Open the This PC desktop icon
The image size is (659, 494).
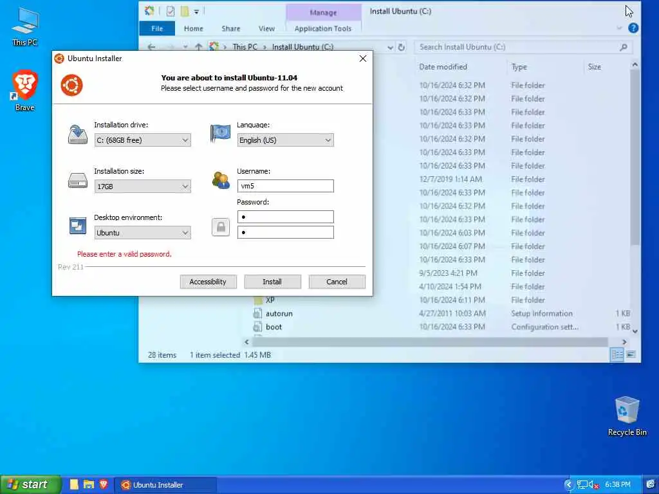tap(25, 27)
